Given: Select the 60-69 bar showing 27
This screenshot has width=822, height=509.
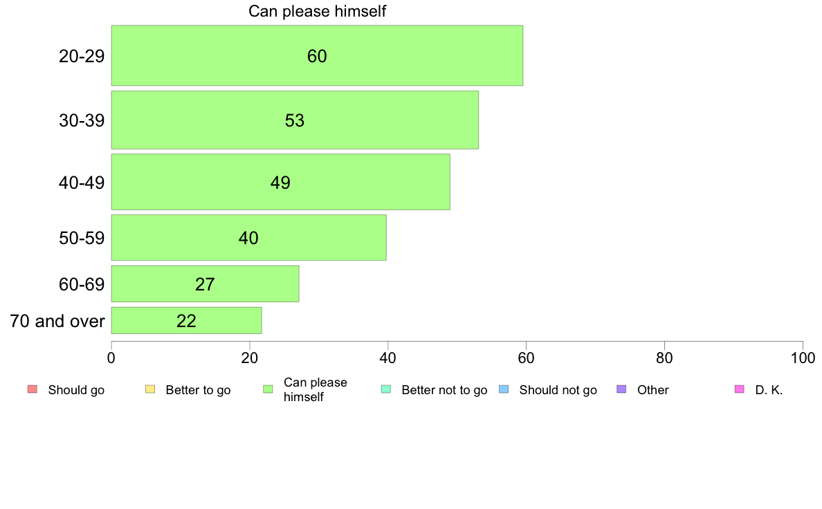Looking at the screenshot, I should coord(205,284).
